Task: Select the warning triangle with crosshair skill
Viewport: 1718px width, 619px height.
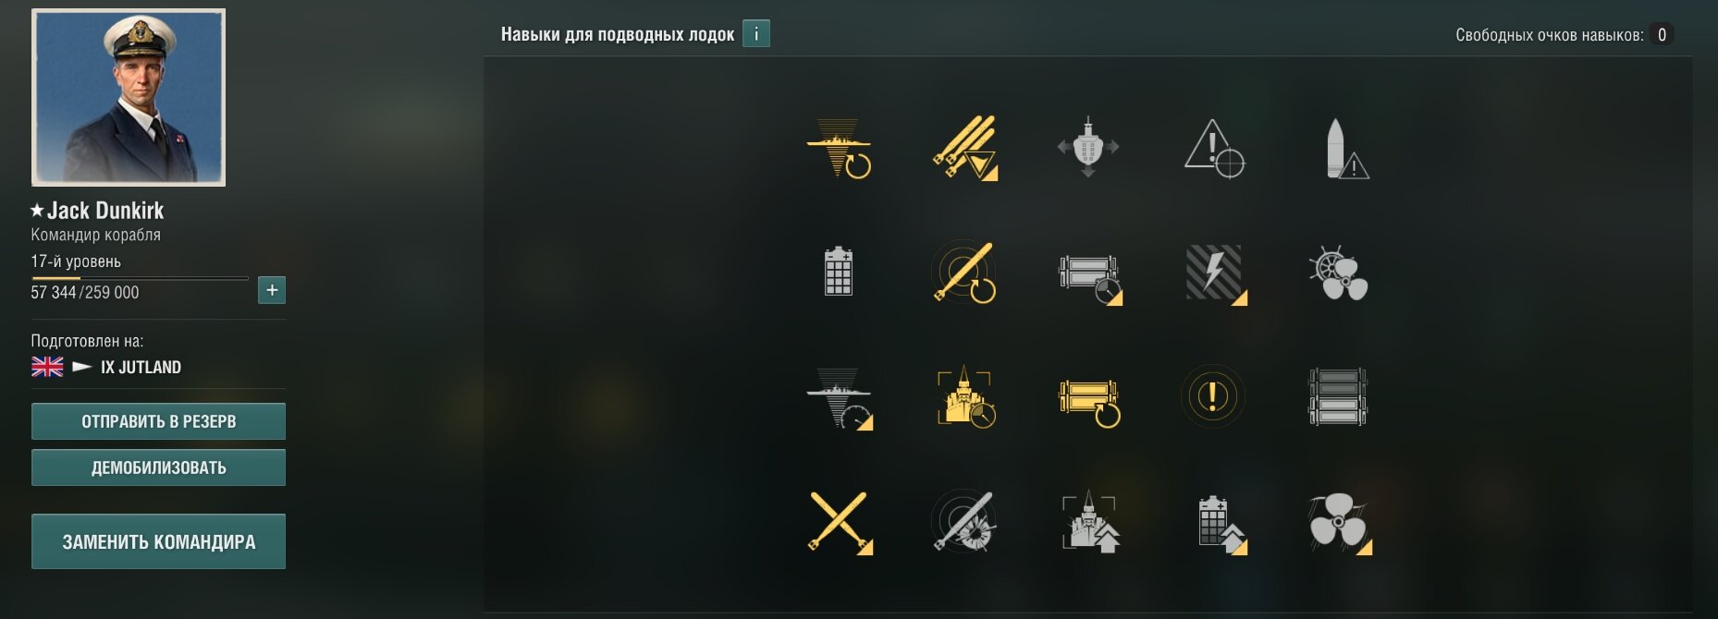Action: click(1213, 148)
